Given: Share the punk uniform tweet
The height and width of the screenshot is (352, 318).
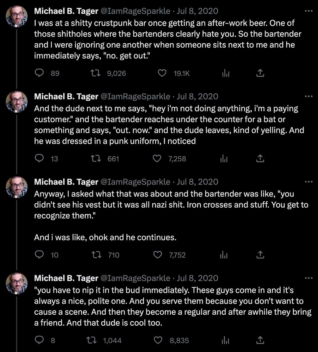Looking at the screenshot, I should point(260,159).
